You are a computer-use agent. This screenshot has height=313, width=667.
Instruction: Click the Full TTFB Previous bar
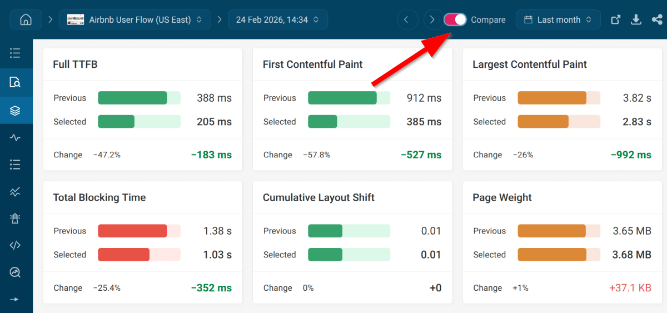pyautogui.click(x=140, y=98)
